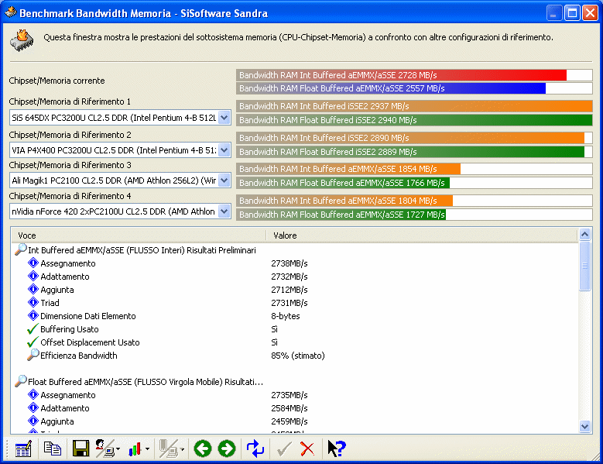
Task: Select Ali Magik1 PC2100 combo box text
Action: [114, 180]
